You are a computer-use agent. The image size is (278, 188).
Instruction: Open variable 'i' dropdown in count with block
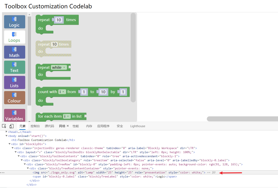click(x=62, y=92)
